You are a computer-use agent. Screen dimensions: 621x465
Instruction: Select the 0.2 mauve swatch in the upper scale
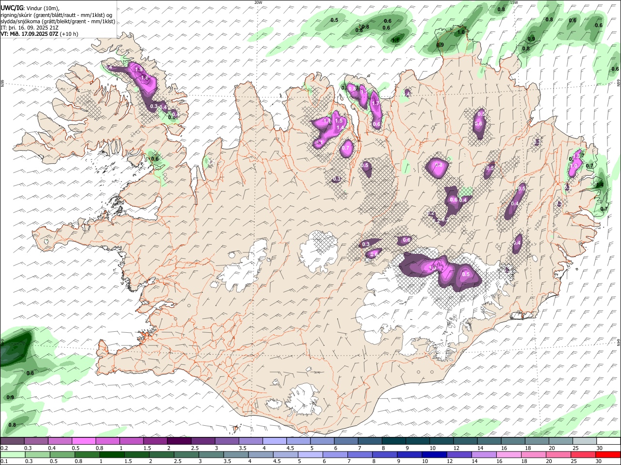point(12,441)
